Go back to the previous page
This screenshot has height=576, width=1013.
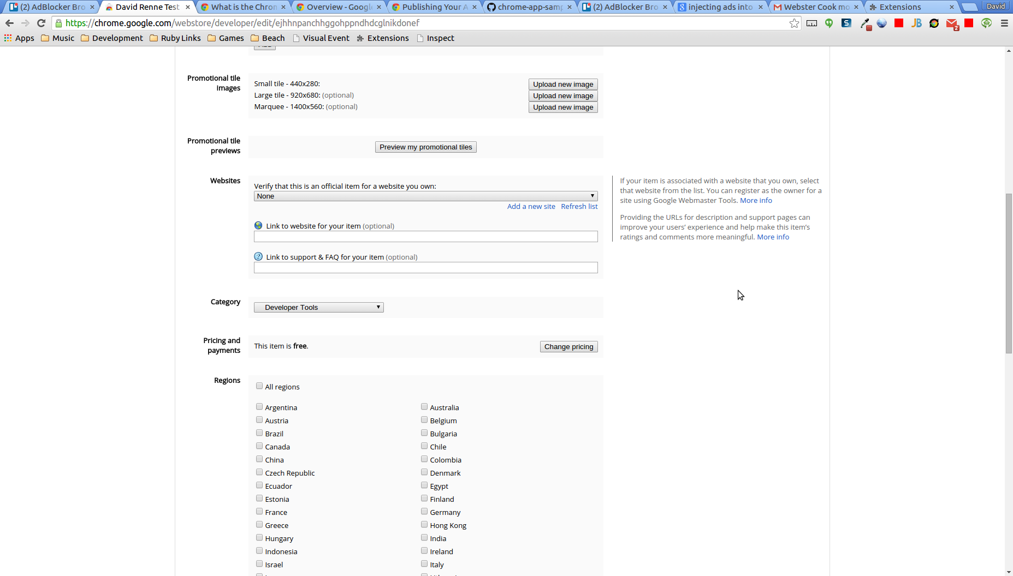[x=9, y=23]
